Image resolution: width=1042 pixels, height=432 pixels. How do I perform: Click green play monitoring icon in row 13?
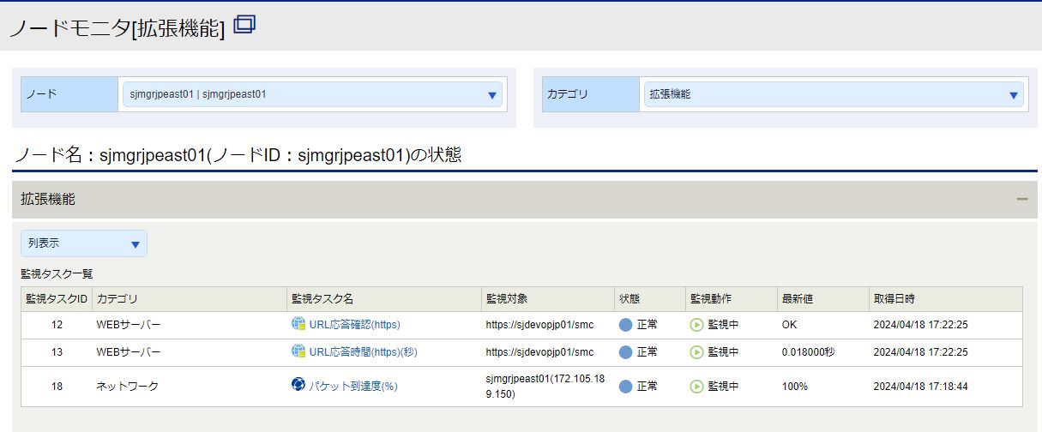click(x=696, y=352)
